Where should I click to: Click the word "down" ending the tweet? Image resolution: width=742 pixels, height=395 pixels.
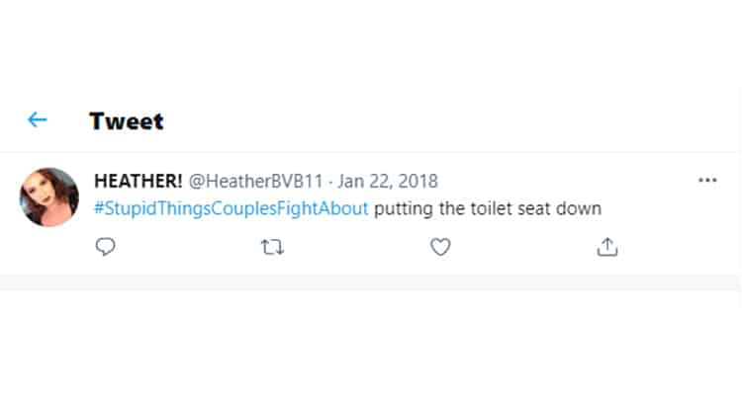coord(580,208)
